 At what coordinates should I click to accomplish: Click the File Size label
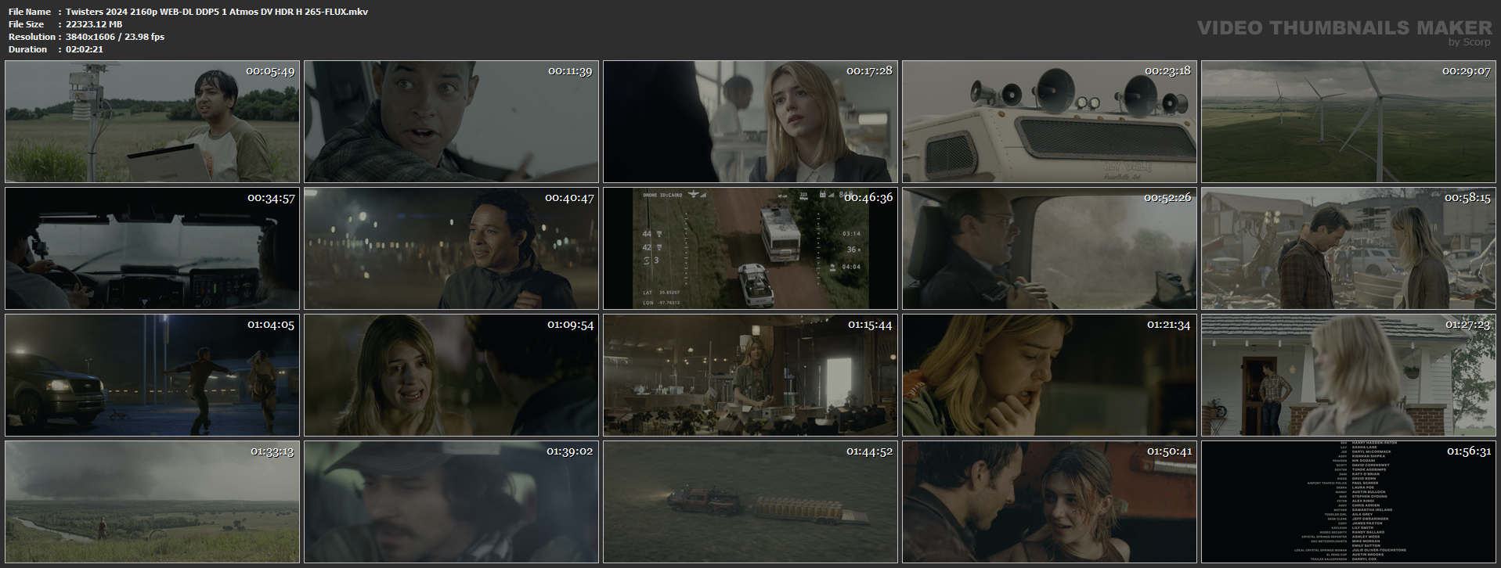click(x=27, y=24)
